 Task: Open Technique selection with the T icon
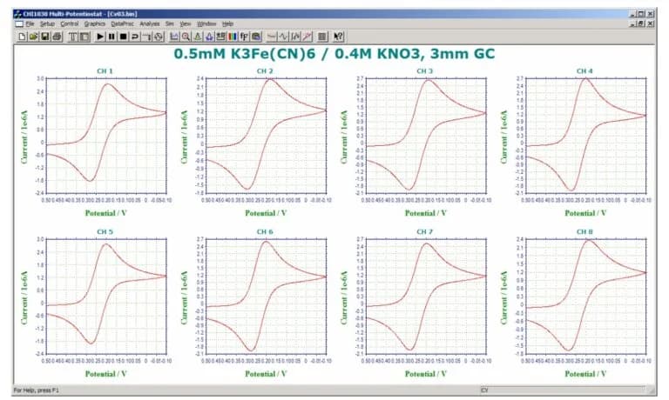[72, 36]
